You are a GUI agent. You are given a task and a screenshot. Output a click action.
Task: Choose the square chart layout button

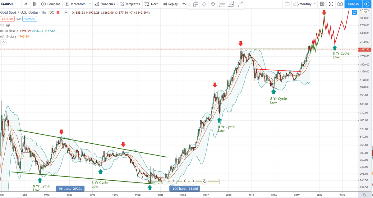click(287, 4)
